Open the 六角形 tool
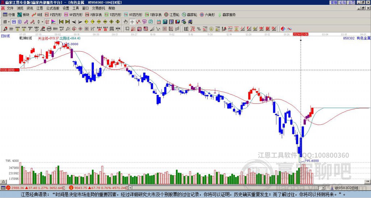Viewport: 371px width, 198px height. 207,14
